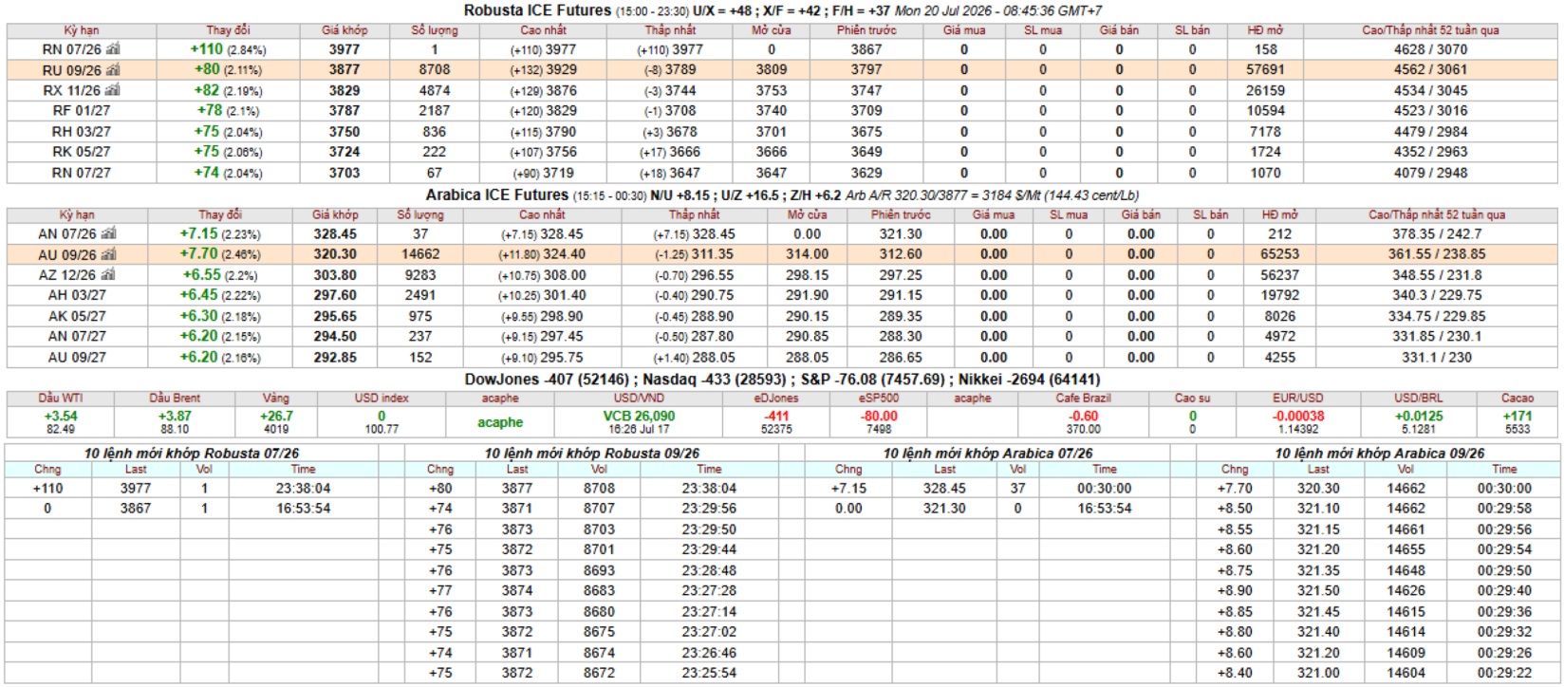Click Arabica table 'Cao/Thấp nhất 52 tuần qua' header

click(x=1437, y=215)
